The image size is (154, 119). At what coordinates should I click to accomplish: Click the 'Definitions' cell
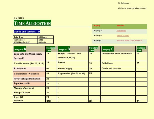point(118,64)
